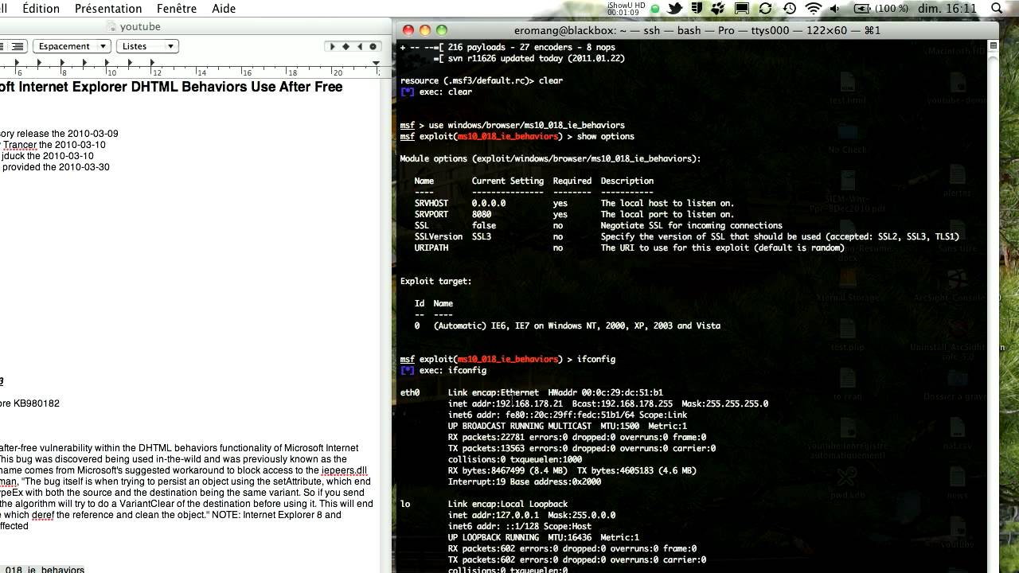Open the Wi-Fi status menu

pos(813,8)
